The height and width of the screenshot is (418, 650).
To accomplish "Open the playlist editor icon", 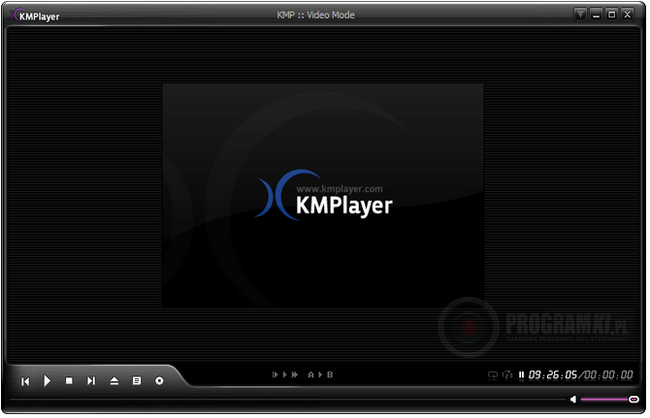I will [x=137, y=381].
